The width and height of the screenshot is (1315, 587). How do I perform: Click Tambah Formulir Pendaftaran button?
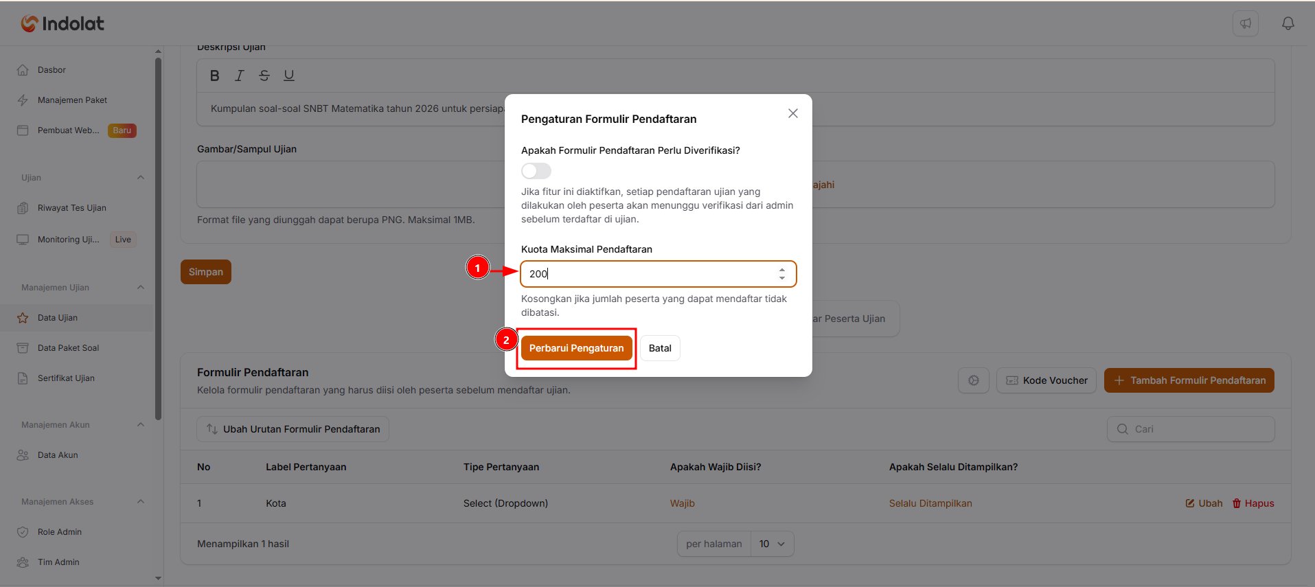1189,380
